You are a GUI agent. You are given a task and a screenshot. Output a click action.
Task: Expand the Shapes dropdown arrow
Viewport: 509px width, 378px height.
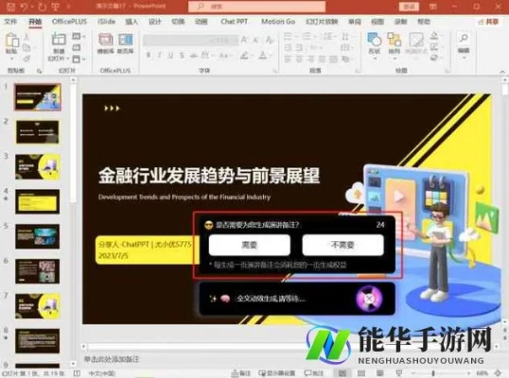[x=375, y=59]
